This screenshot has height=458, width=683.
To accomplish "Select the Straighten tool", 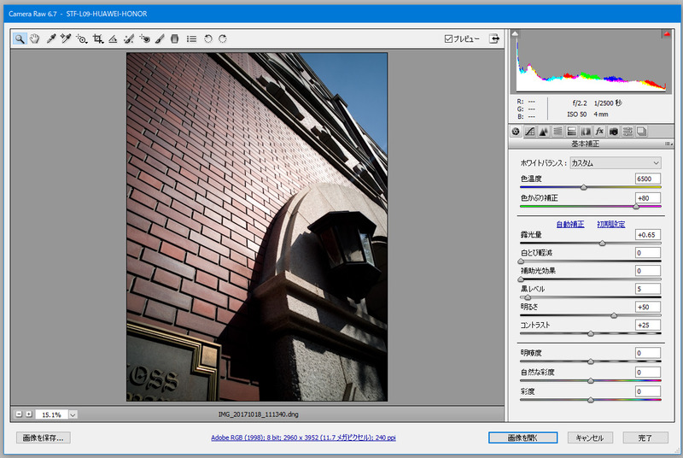I will 113,38.
